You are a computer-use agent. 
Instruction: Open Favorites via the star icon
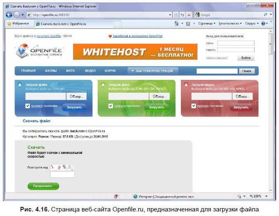pos(9,24)
